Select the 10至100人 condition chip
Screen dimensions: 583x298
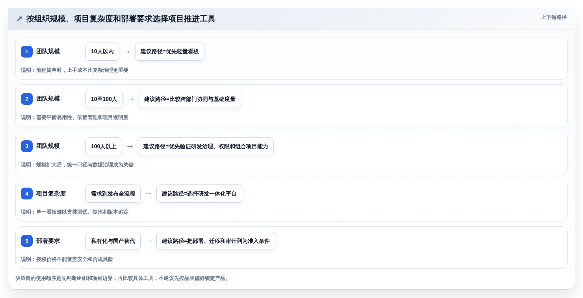[104, 99]
